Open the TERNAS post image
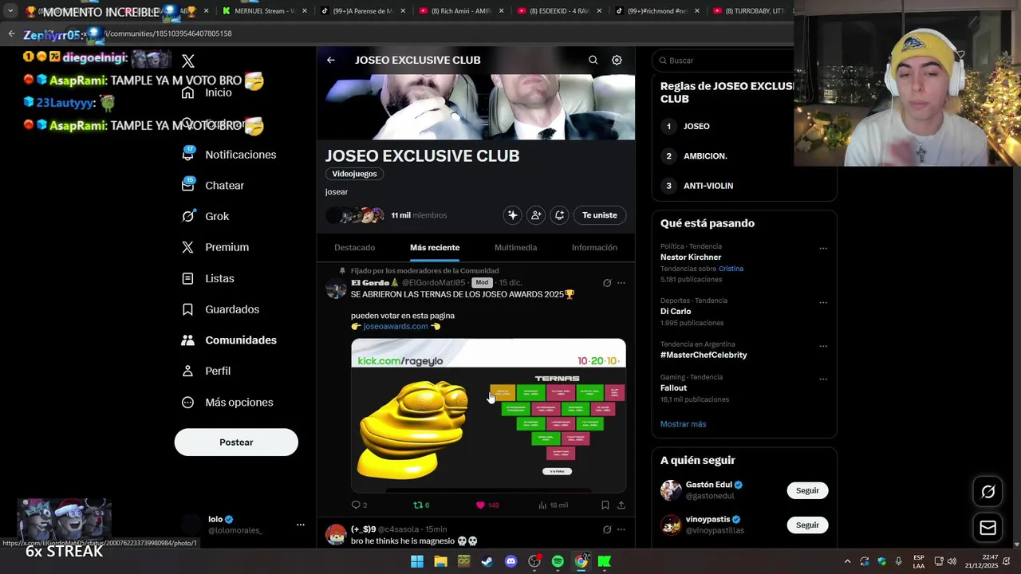 coord(488,415)
